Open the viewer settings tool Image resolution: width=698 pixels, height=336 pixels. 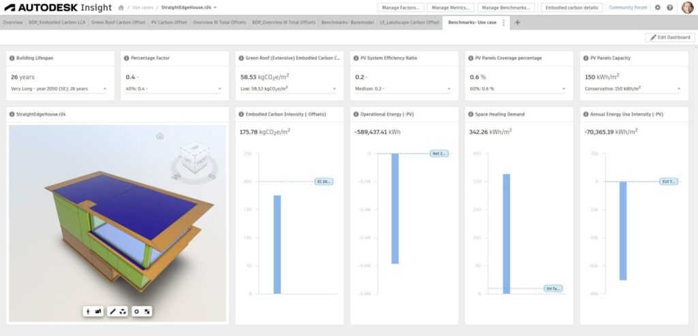[x=136, y=312]
